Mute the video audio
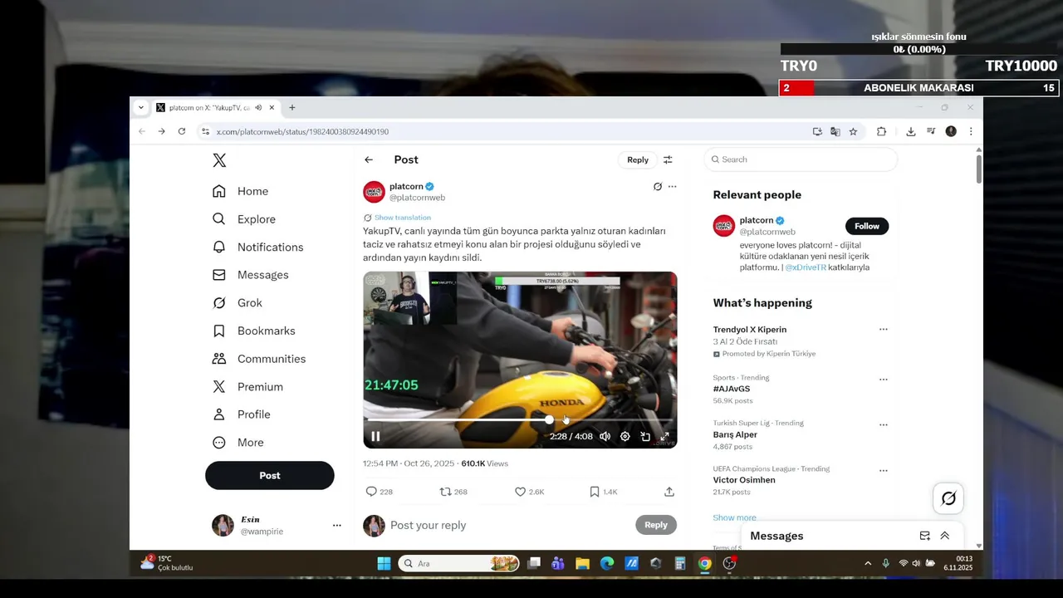This screenshot has height=598, width=1063. (x=605, y=436)
